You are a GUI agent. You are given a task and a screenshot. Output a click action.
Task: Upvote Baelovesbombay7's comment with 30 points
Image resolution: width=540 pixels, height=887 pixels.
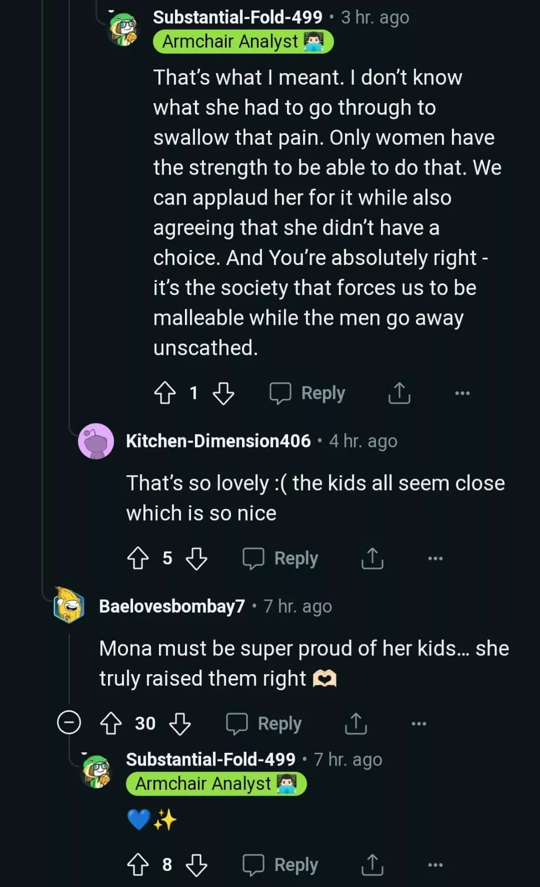point(111,723)
